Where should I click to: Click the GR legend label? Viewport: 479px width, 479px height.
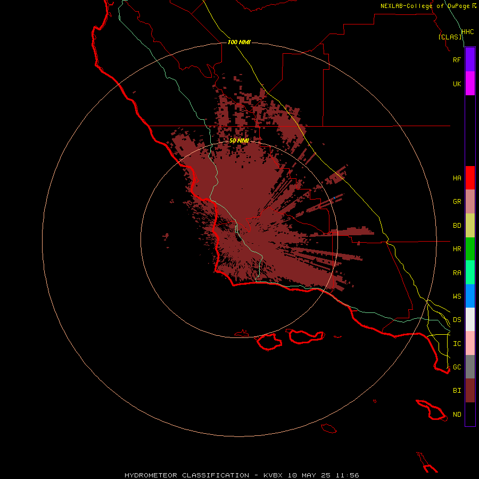[457, 202]
